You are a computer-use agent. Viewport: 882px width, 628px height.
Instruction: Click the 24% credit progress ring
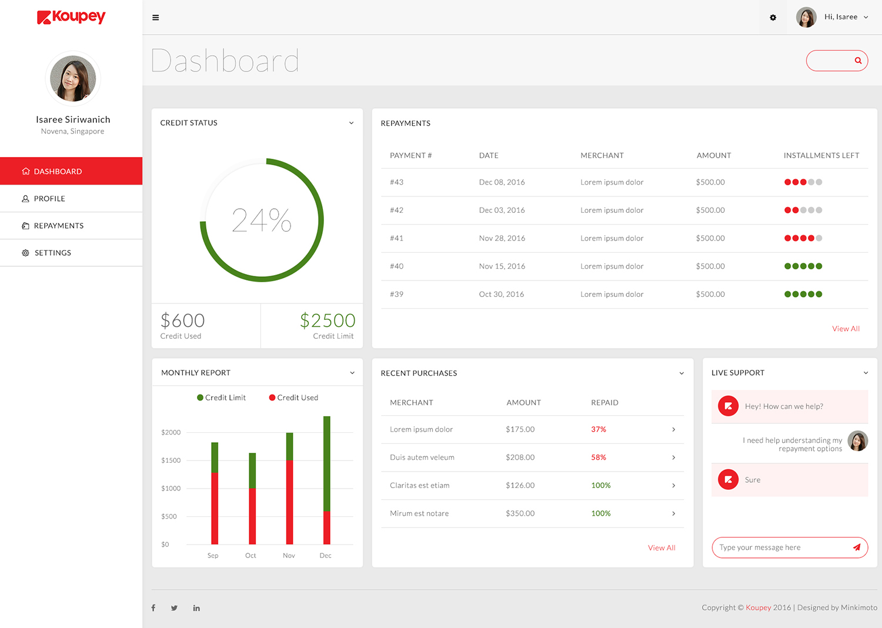click(262, 220)
